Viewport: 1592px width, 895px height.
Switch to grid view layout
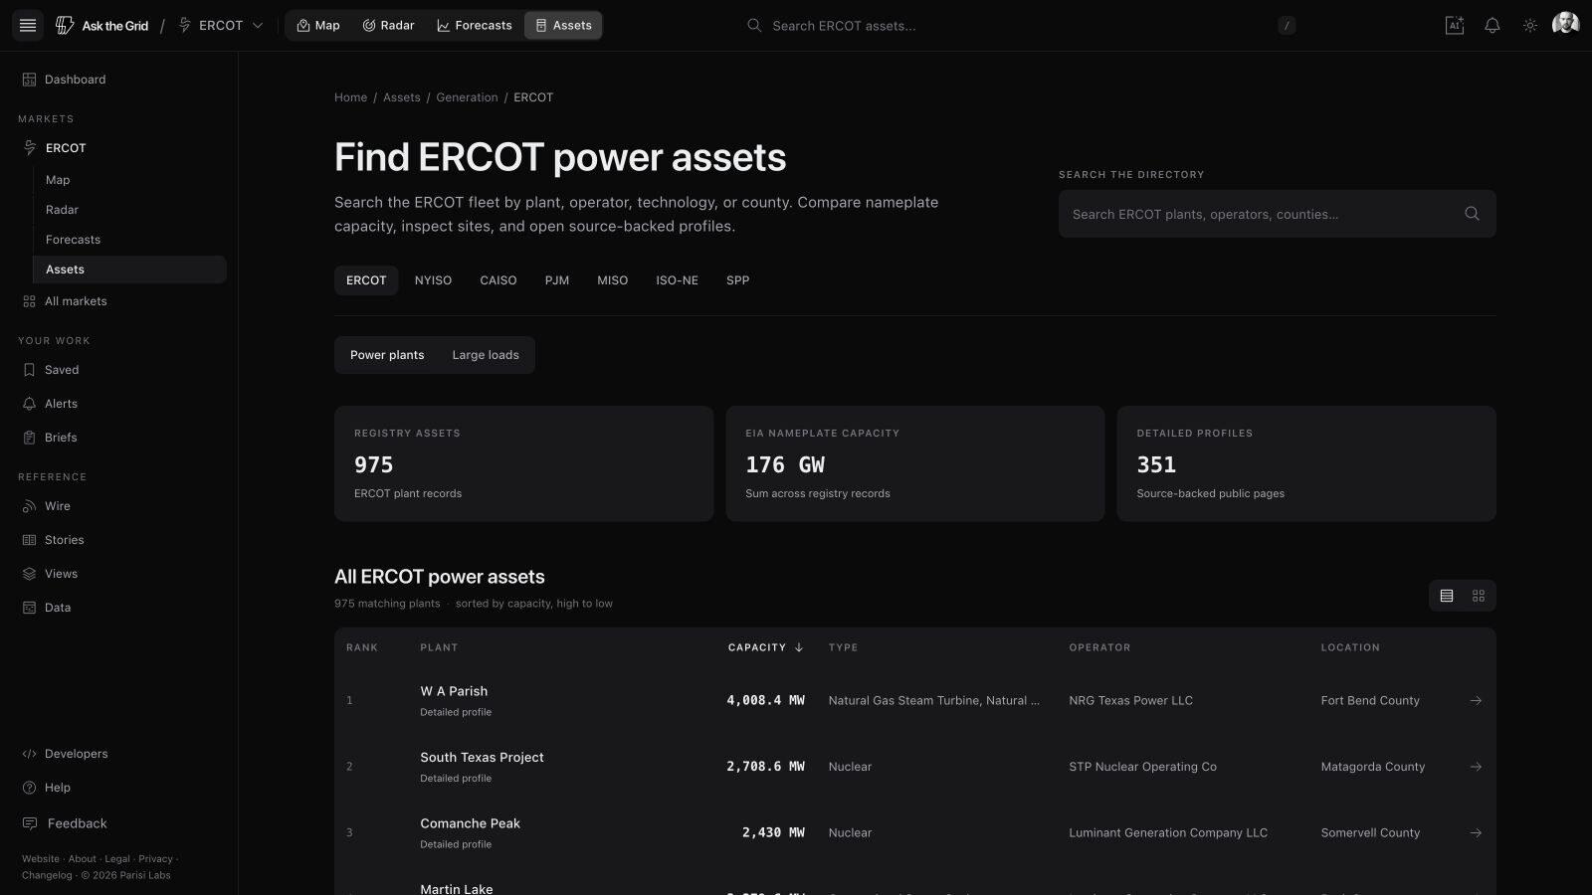[1479, 596]
